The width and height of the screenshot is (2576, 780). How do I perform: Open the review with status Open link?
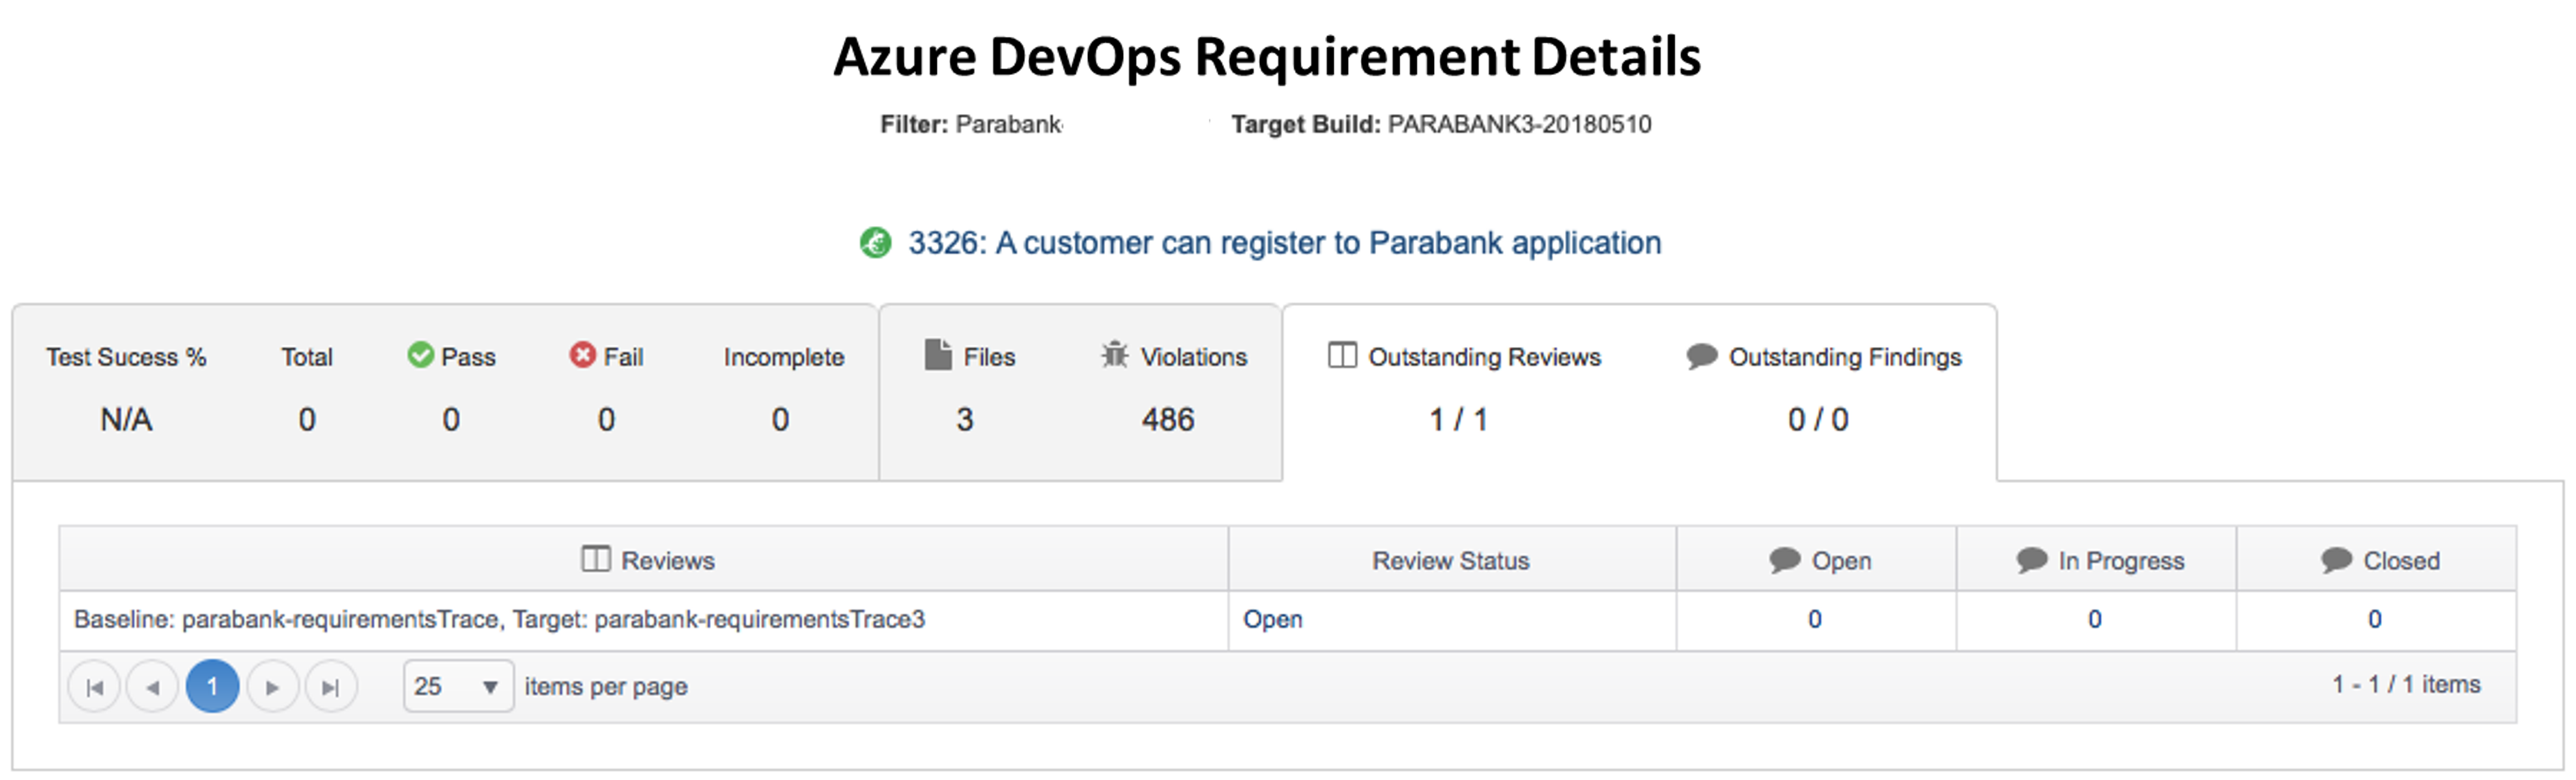1272,620
